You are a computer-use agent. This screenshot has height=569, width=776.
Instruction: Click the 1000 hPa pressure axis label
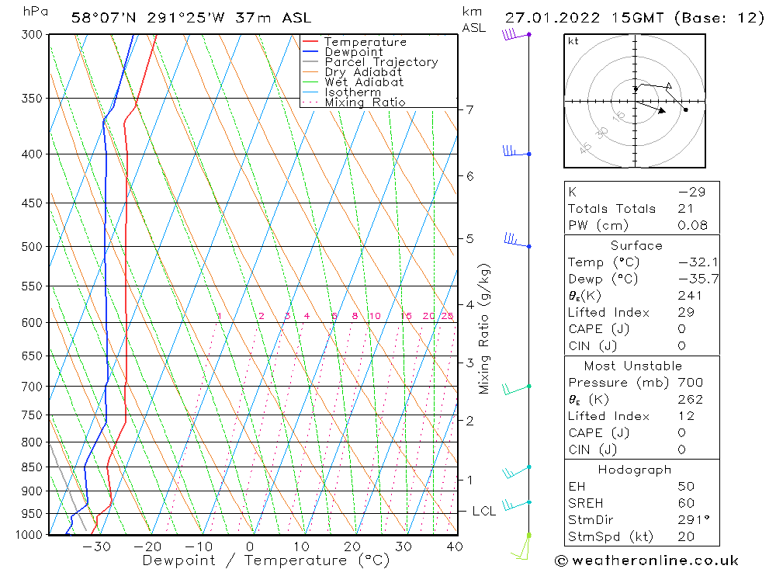(29, 535)
